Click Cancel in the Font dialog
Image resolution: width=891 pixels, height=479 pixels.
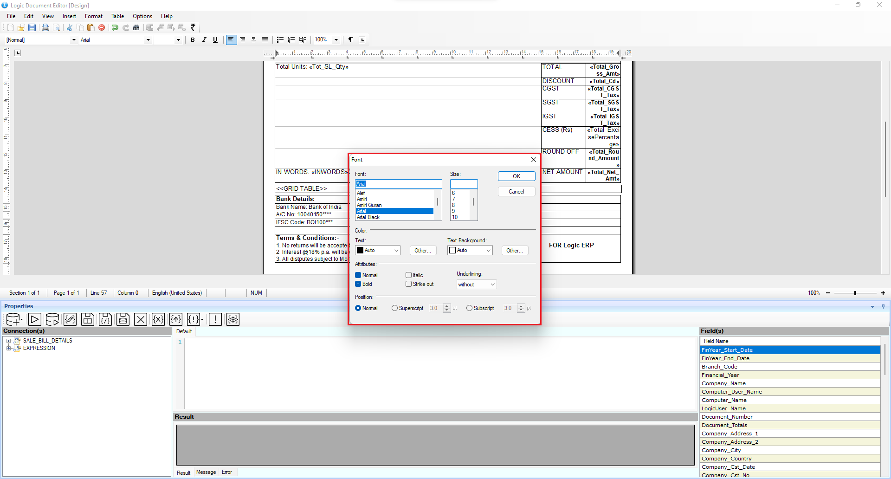click(516, 192)
